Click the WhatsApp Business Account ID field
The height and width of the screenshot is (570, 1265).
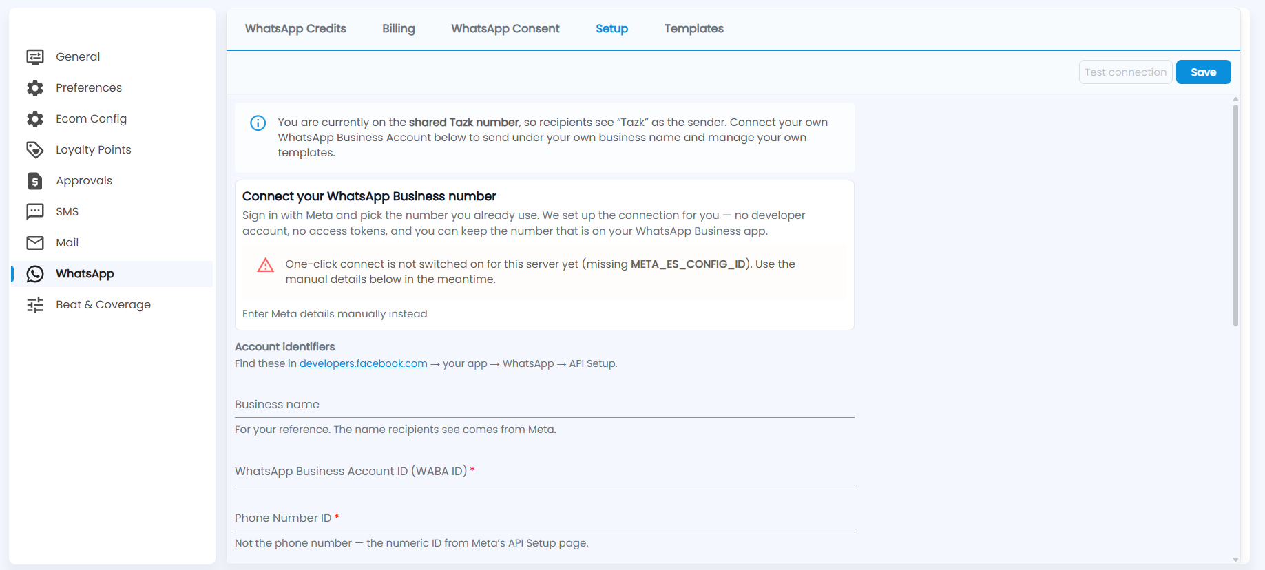pos(545,472)
